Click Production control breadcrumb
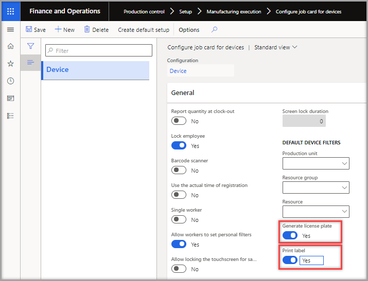 pyautogui.click(x=144, y=11)
